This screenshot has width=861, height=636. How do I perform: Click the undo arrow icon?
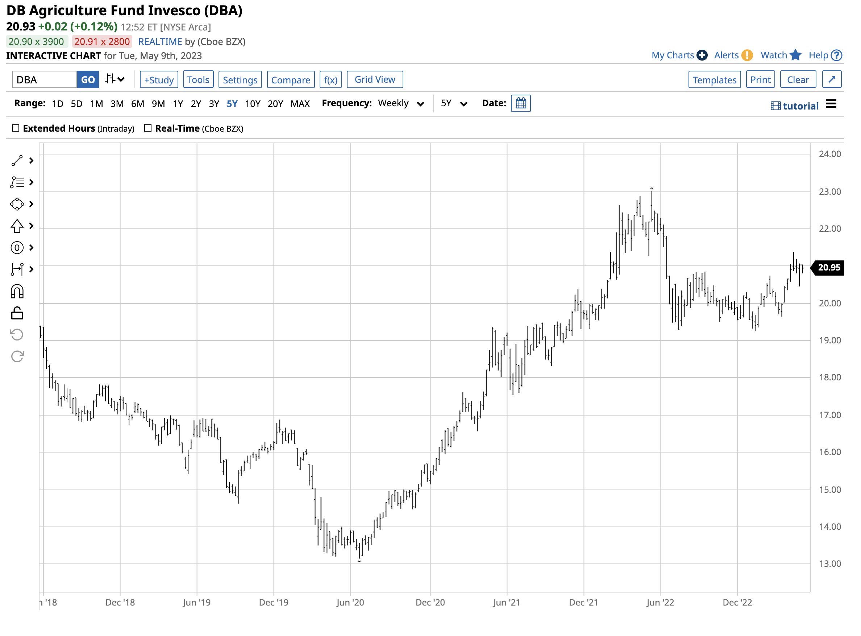17,335
